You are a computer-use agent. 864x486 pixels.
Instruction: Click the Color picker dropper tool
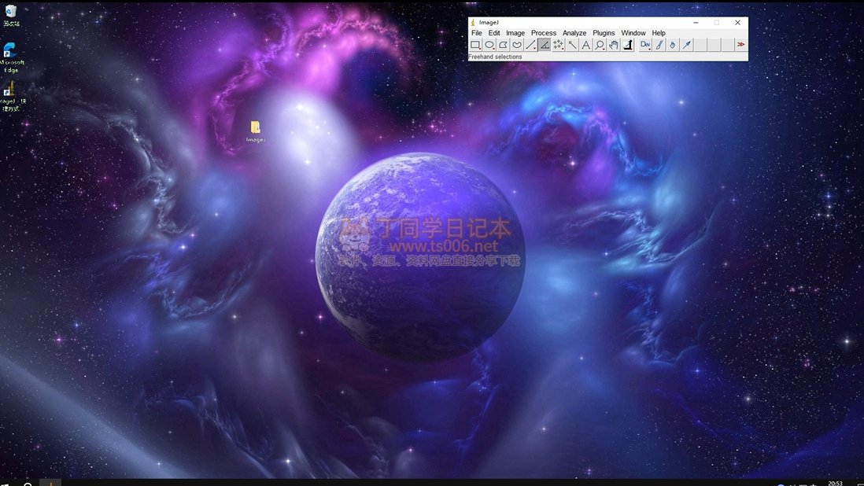tap(627, 46)
